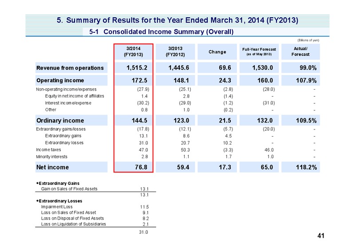Click the 107.9% actual/forecast ratio

[x=306, y=80]
